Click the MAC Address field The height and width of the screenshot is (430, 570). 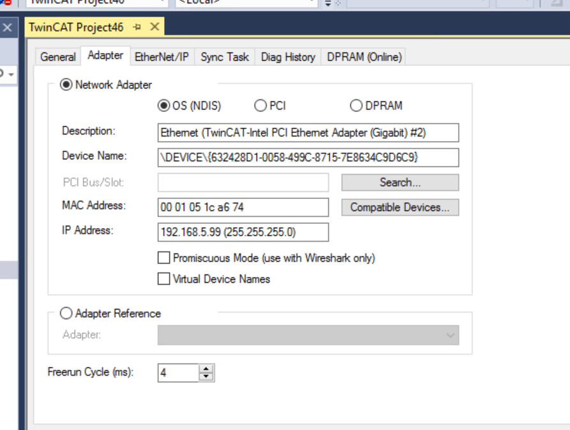[x=243, y=207]
